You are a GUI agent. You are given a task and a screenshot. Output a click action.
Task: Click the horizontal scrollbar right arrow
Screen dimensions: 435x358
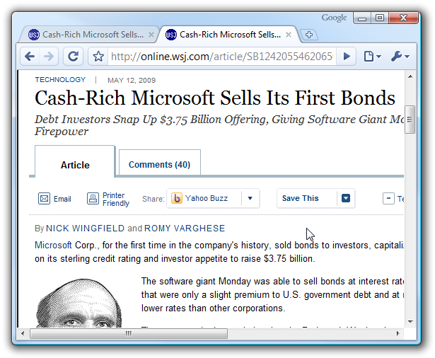(398, 333)
